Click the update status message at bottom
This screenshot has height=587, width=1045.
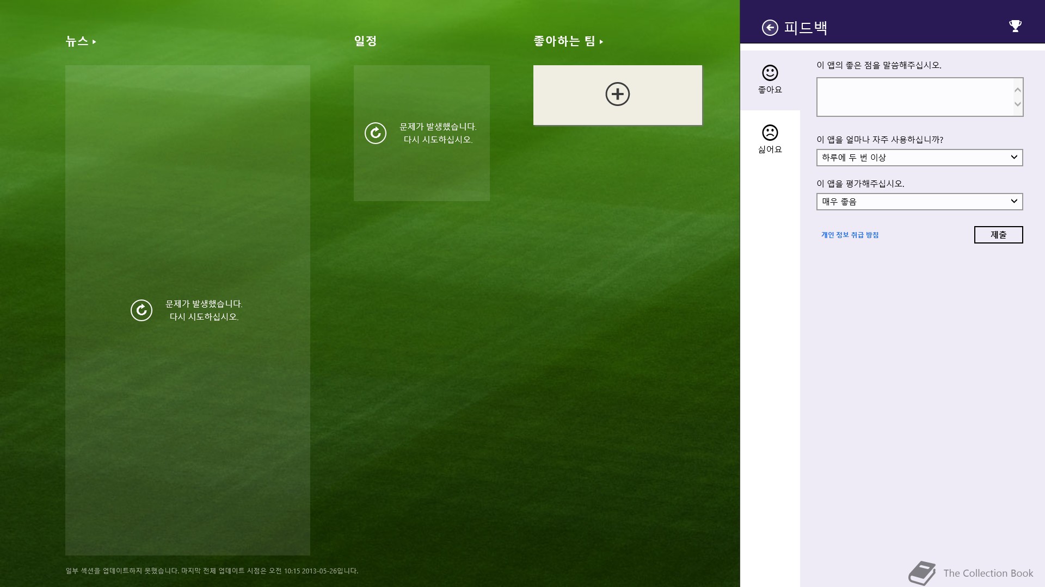[212, 571]
